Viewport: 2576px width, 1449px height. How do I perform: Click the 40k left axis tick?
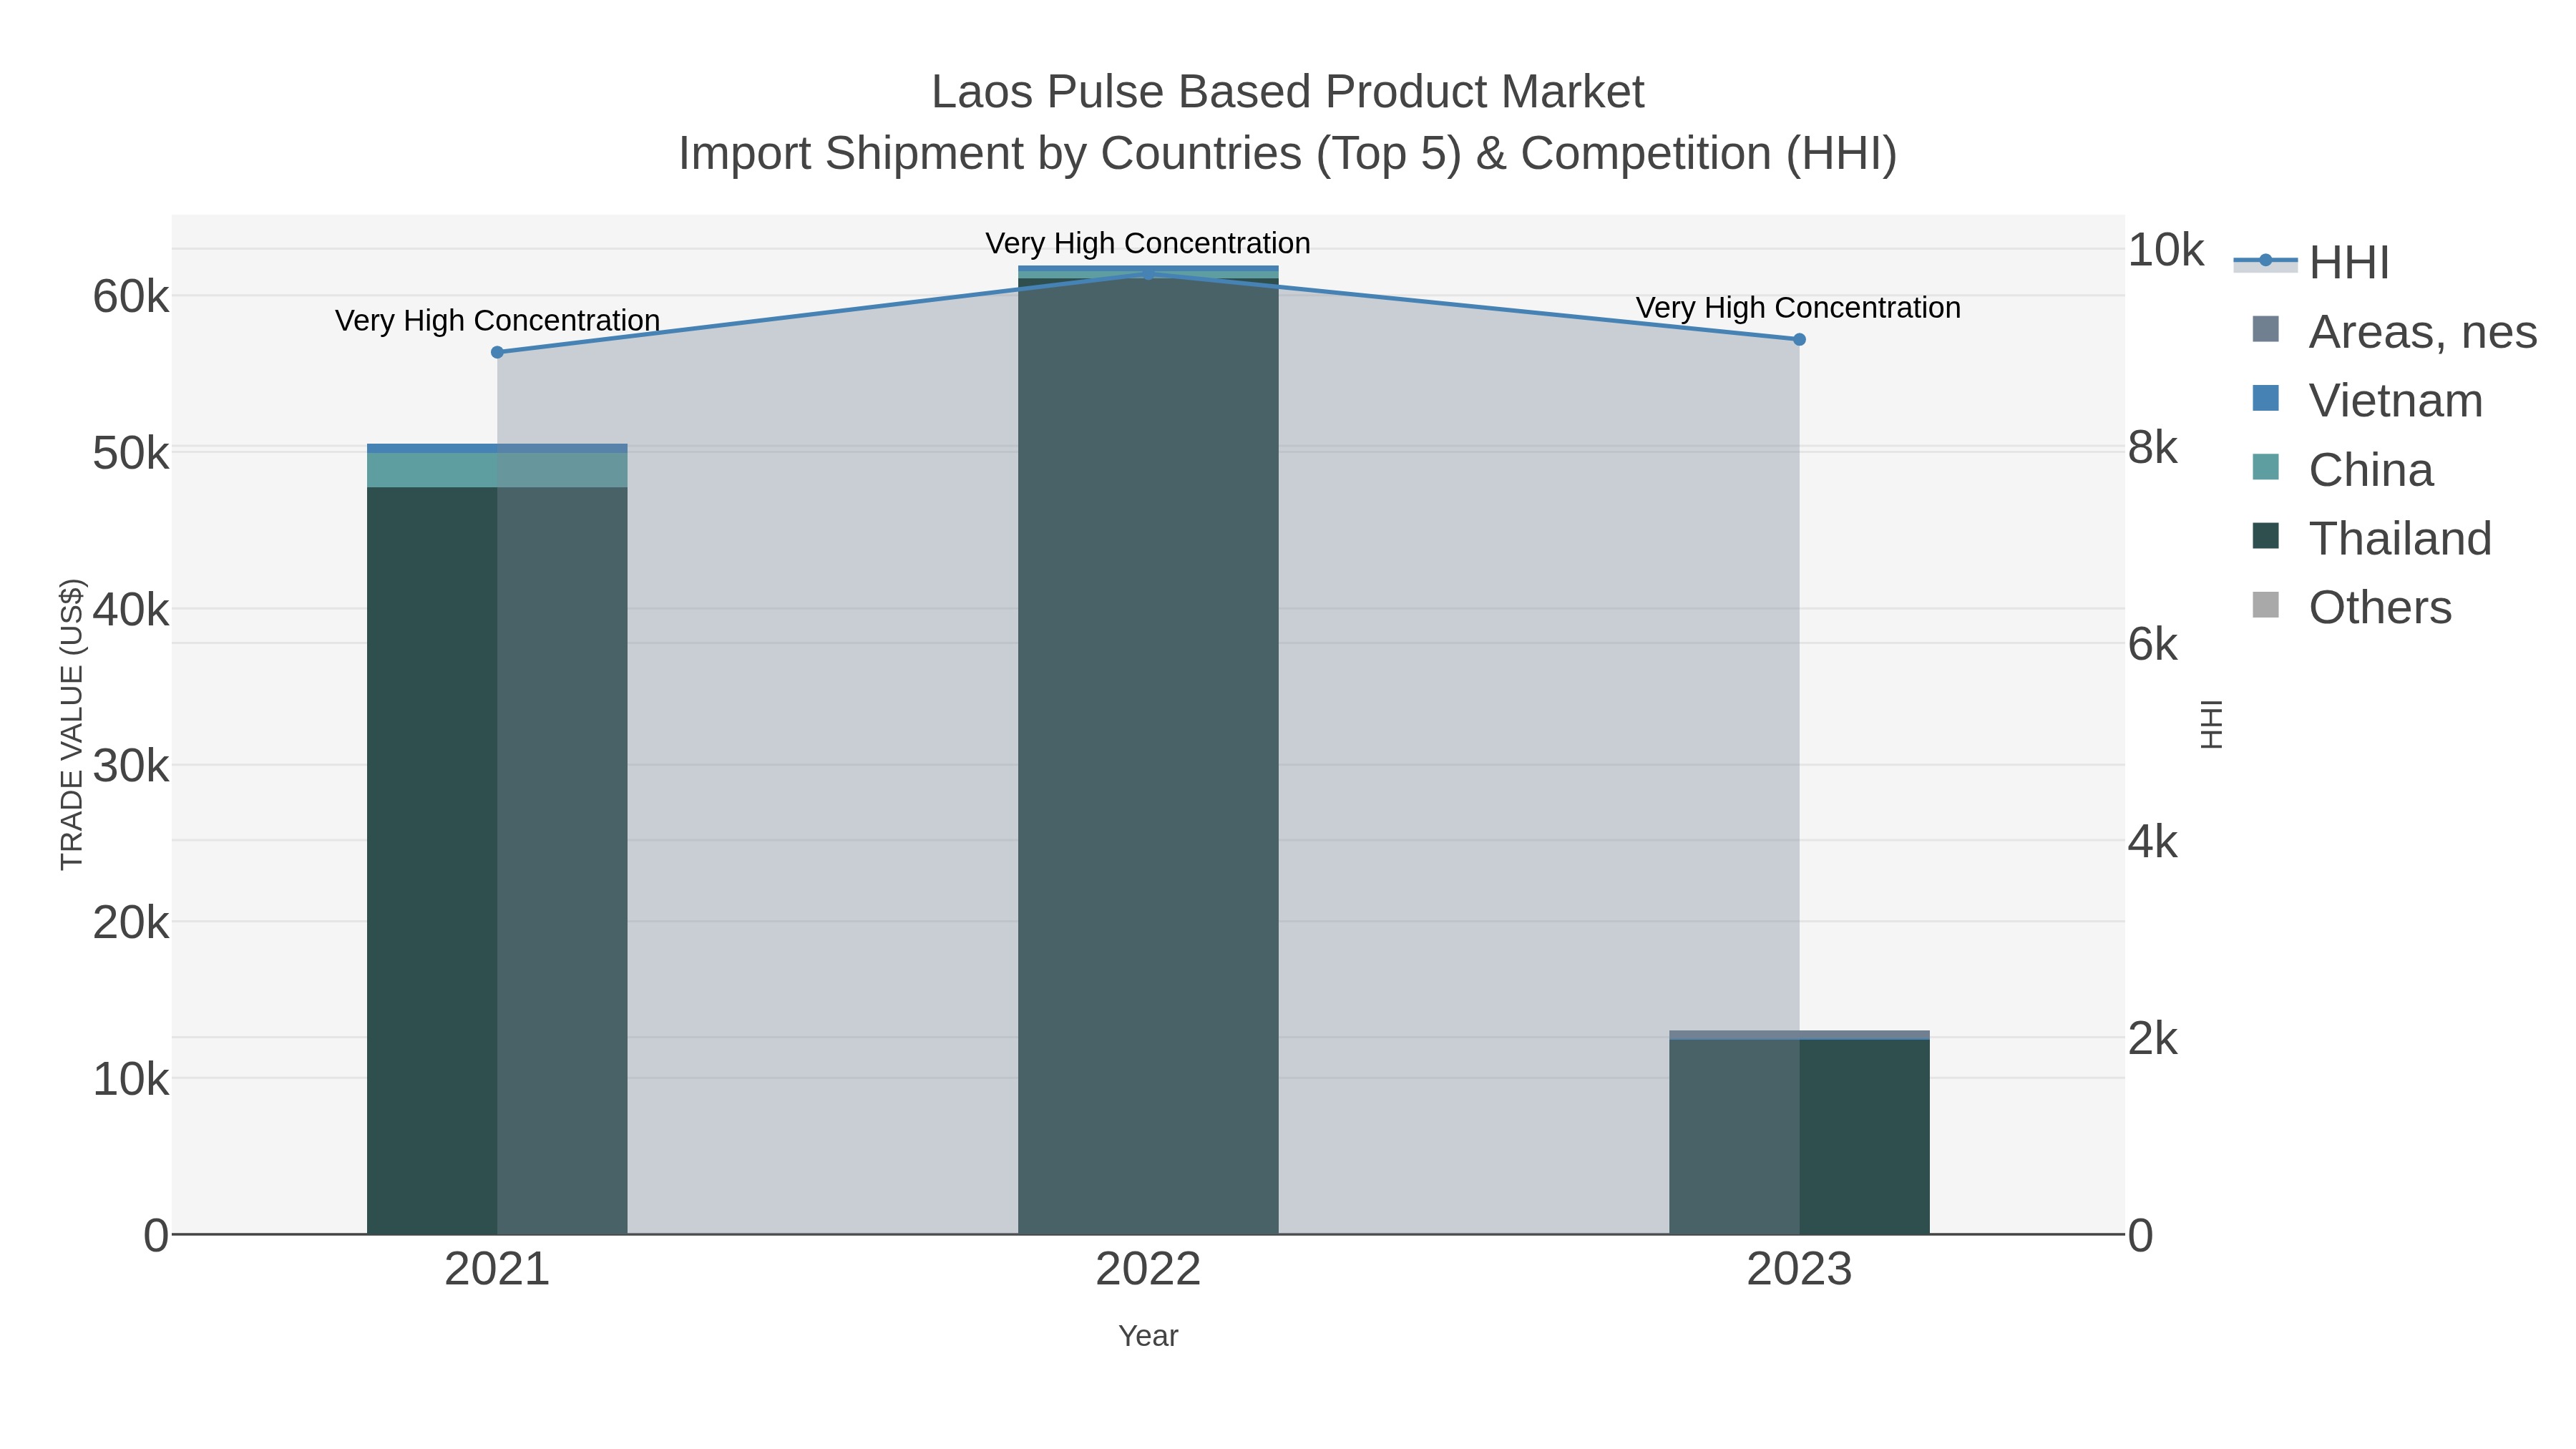coord(131,610)
